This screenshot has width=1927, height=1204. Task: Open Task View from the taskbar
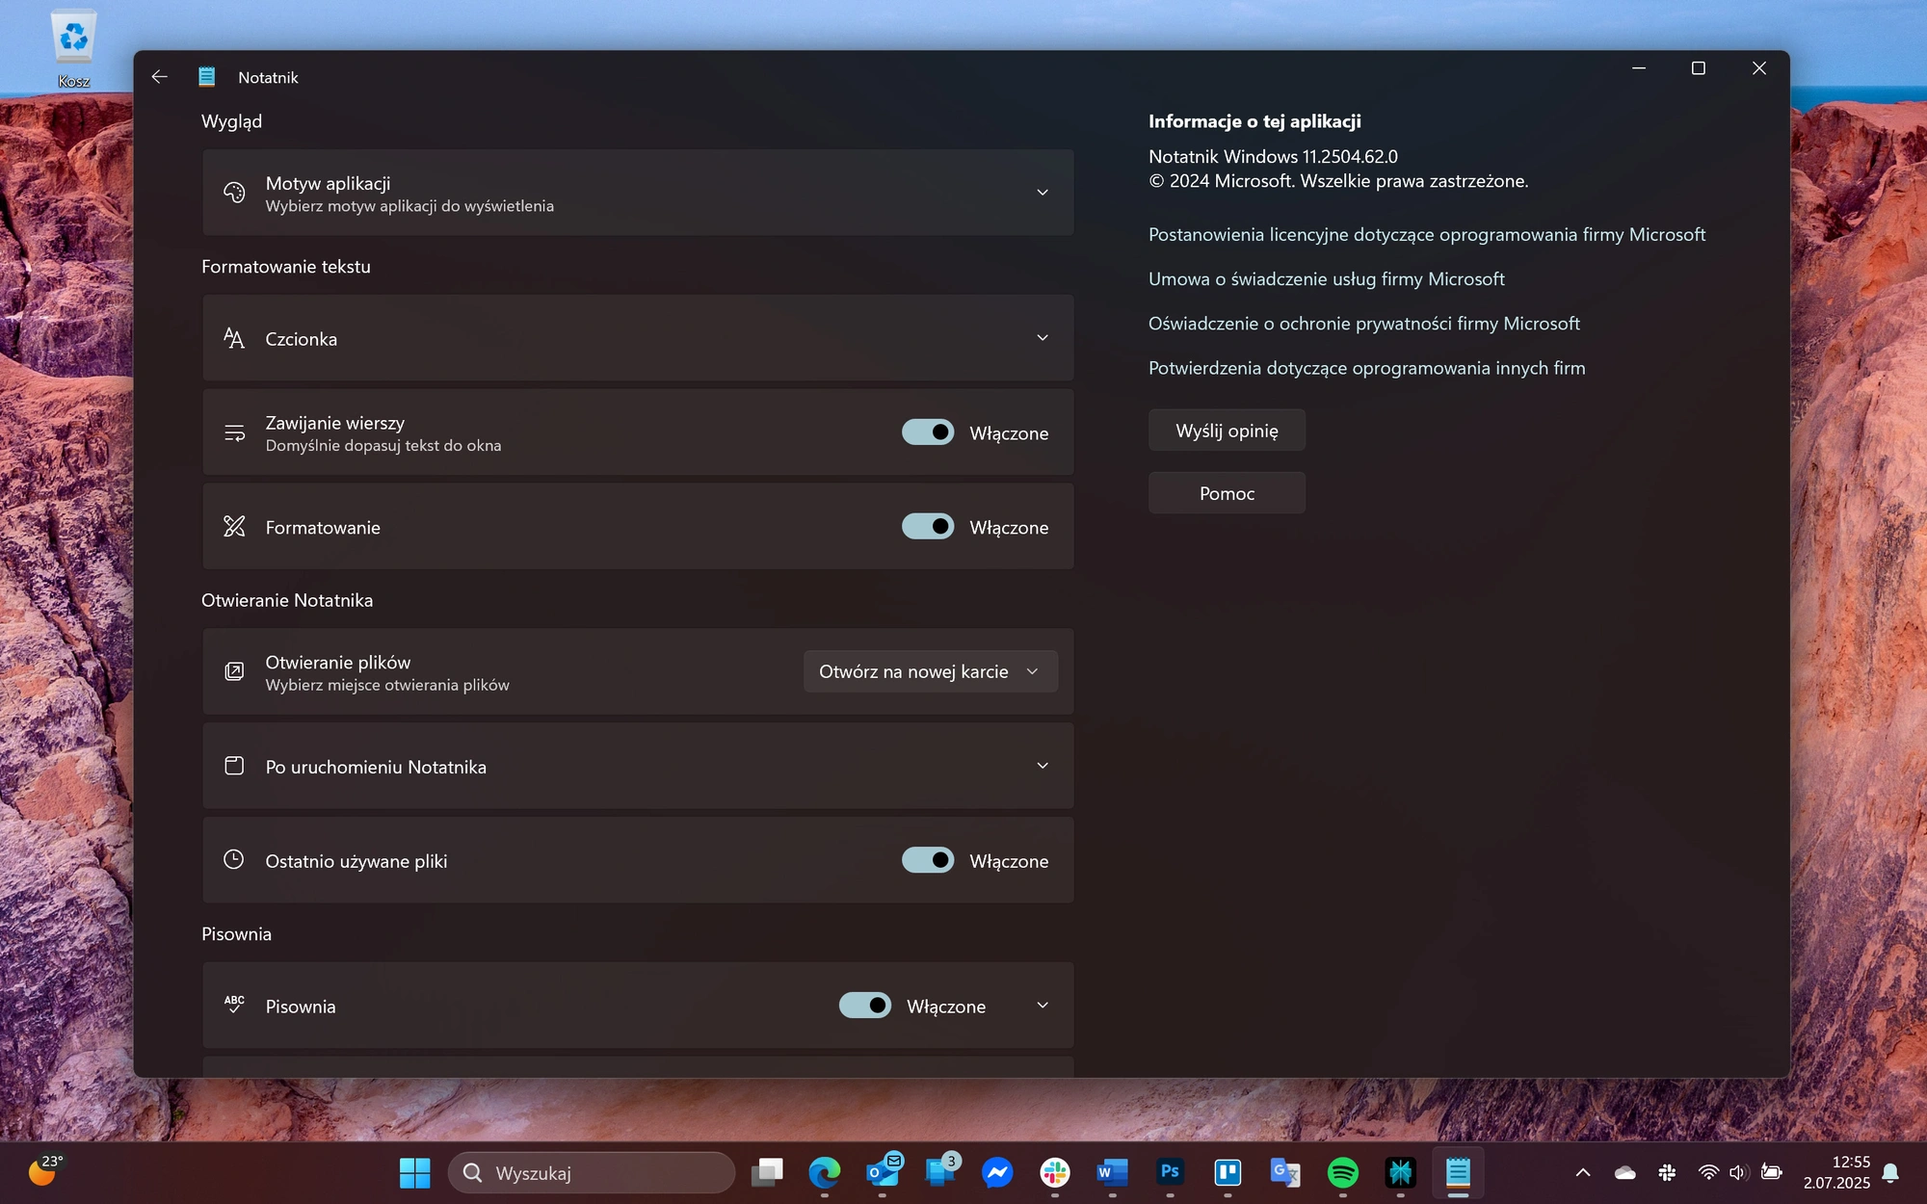pos(767,1172)
